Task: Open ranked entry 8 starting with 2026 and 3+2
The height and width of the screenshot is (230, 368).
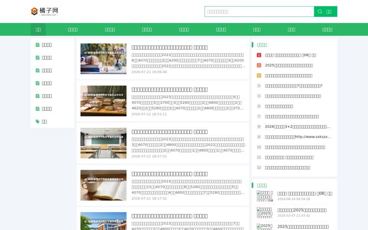Action: tap(297, 127)
